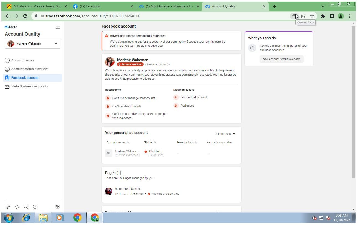
Task: Click the Action Center flag in the system tray
Action: tap(328, 218)
